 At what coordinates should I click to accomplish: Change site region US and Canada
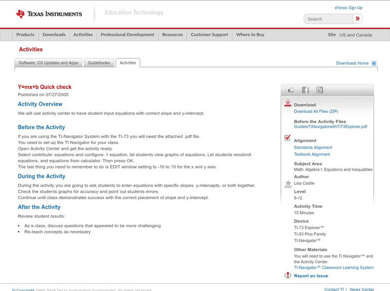click(x=356, y=35)
